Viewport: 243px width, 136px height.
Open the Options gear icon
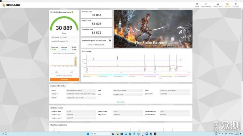click(236, 5)
